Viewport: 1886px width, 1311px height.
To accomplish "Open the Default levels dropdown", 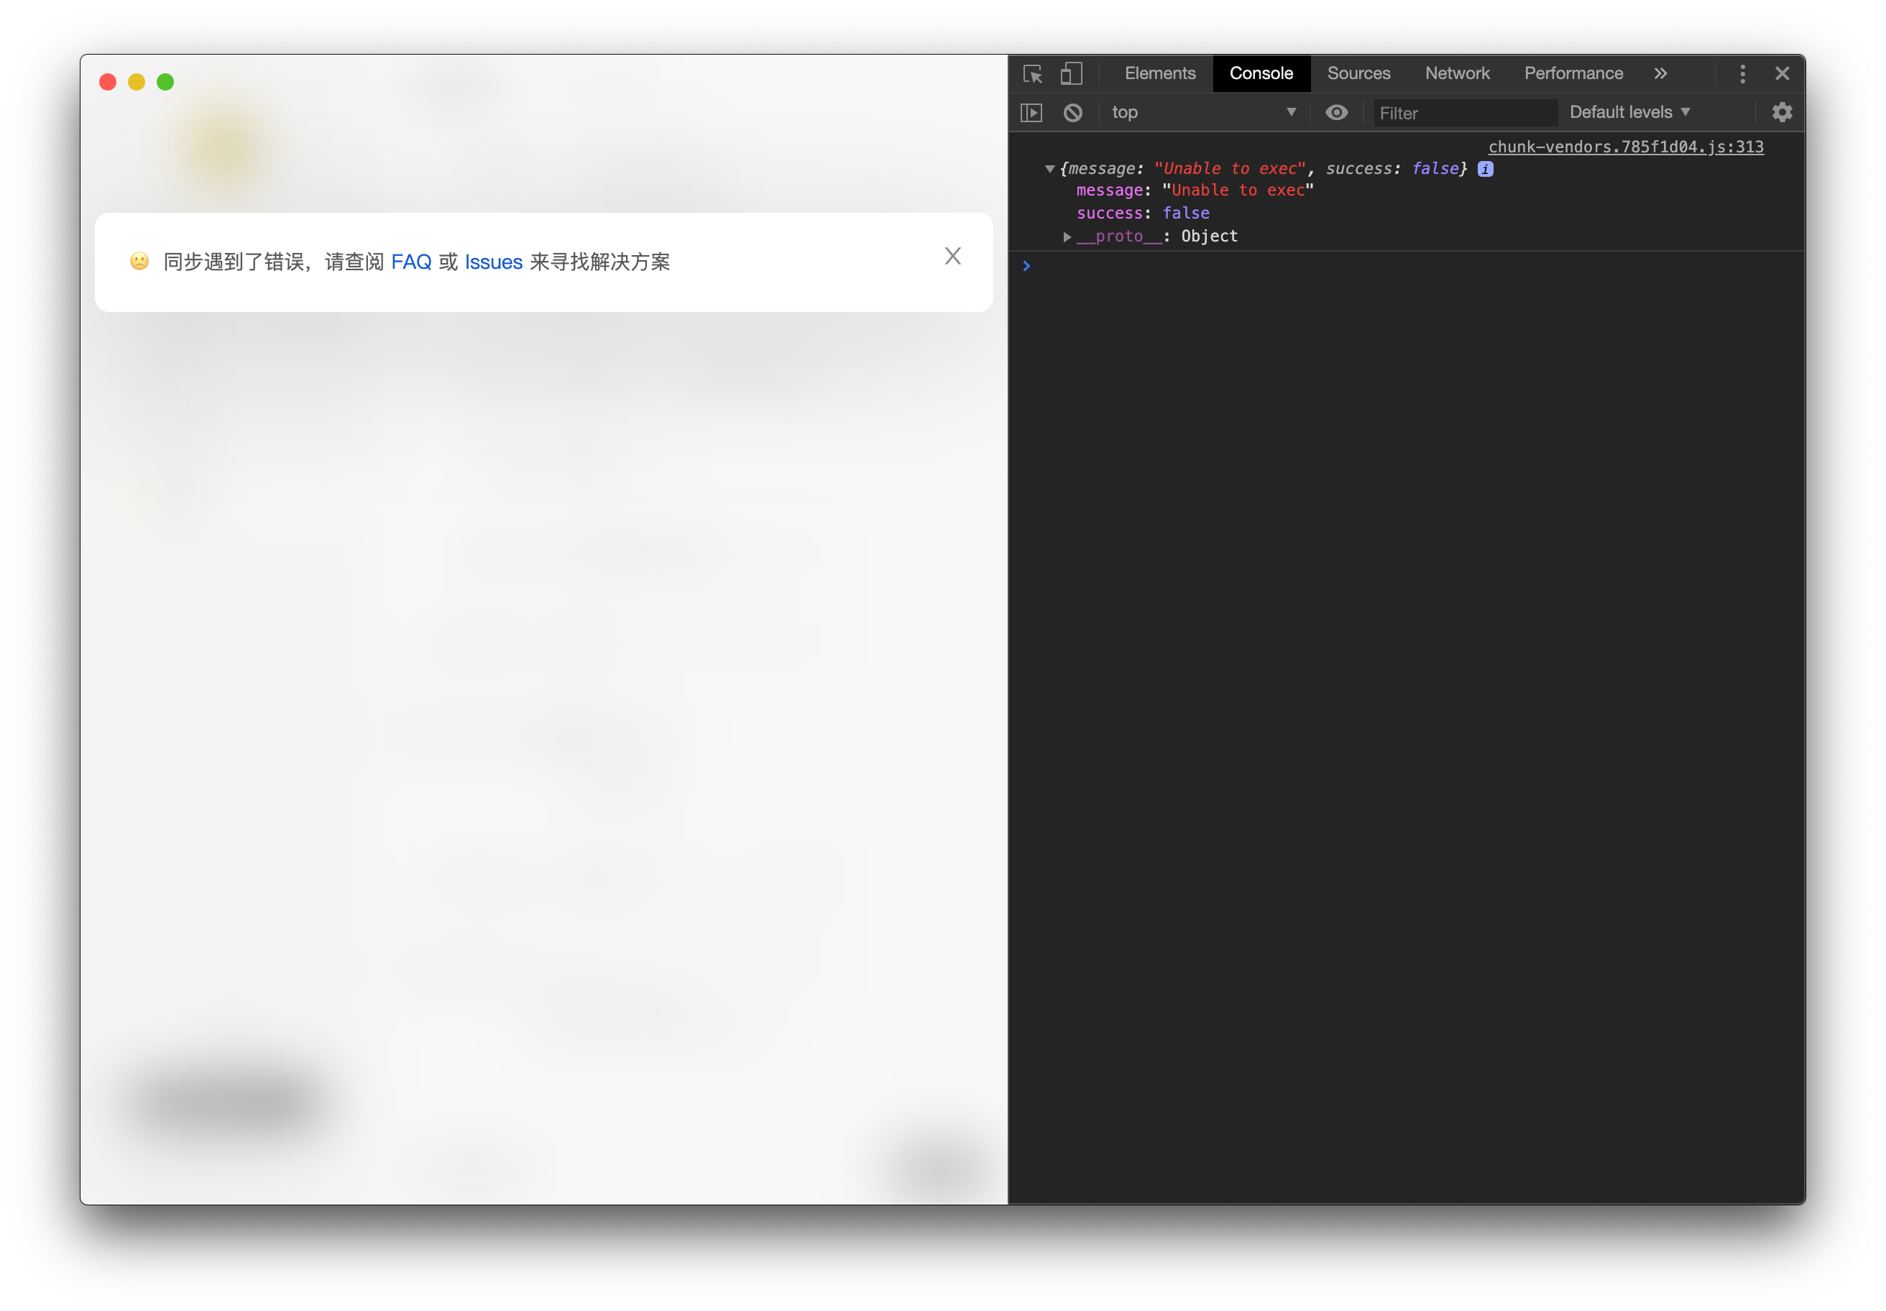I will [1629, 113].
